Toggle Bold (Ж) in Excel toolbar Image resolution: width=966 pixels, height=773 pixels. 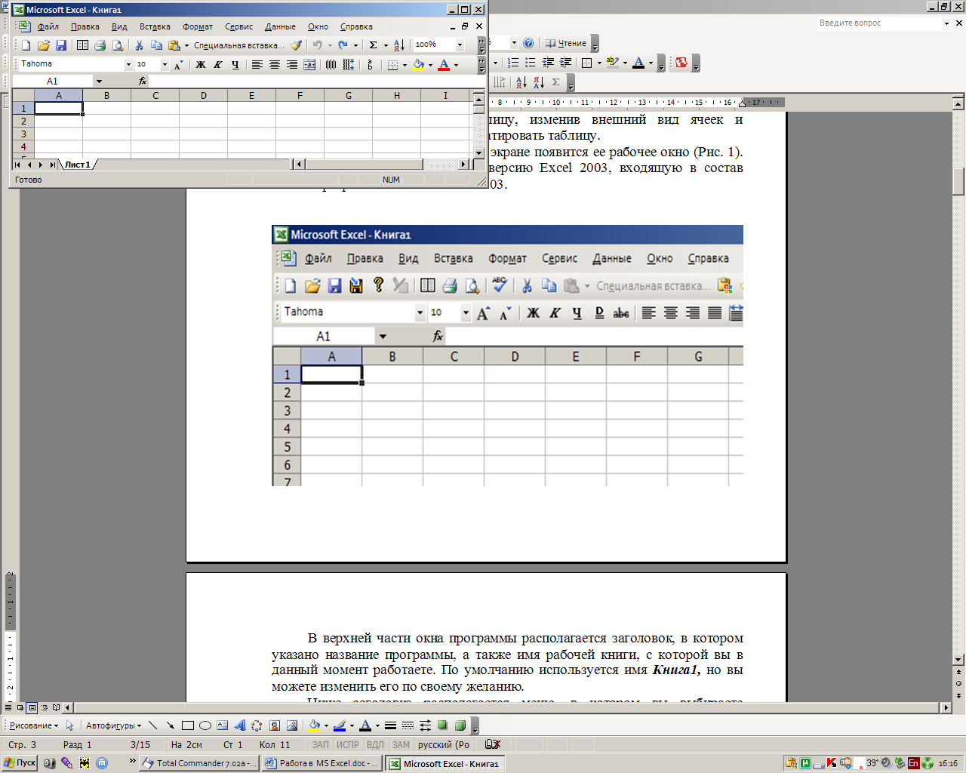pyautogui.click(x=200, y=65)
